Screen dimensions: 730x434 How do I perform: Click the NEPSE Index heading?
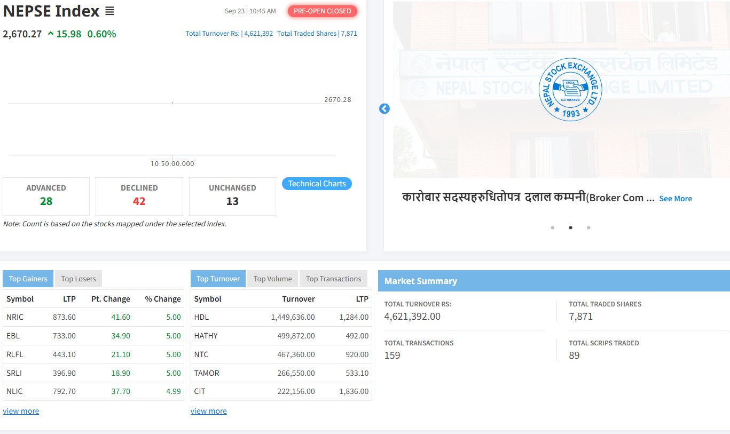51,11
